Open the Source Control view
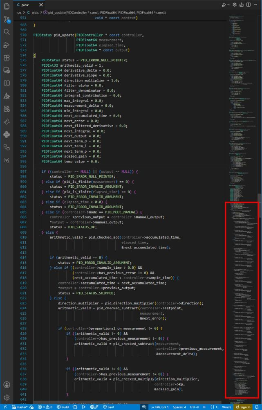 click(x=7, y=19)
